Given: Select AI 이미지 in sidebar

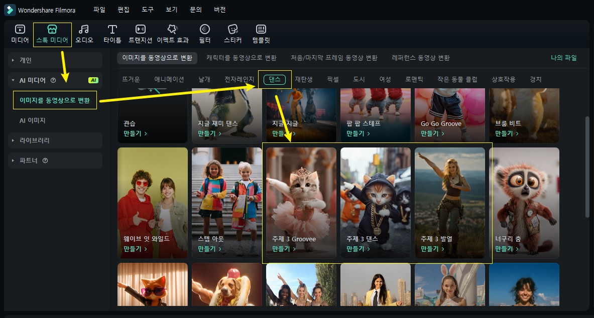Looking at the screenshot, I should (33, 120).
